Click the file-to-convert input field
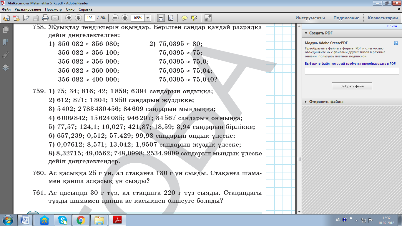This screenshot has height=226, width=402. [x=352, y=71]
